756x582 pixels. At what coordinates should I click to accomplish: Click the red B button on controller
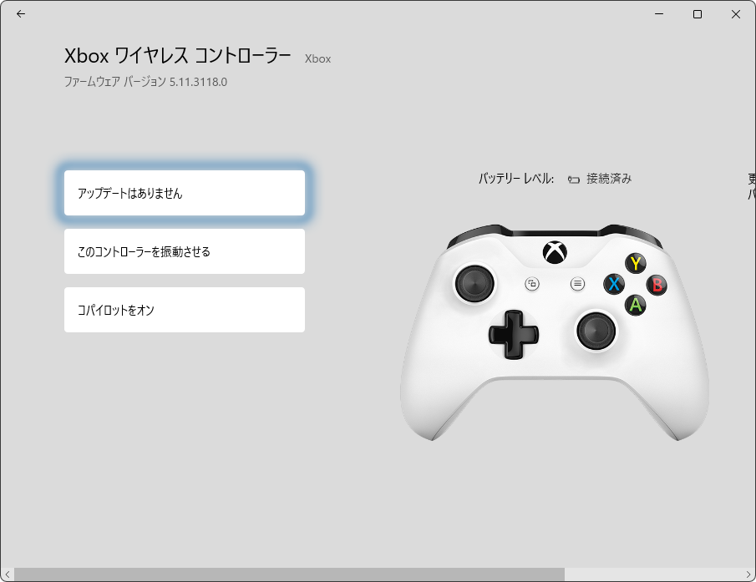(x=657, y=284)
